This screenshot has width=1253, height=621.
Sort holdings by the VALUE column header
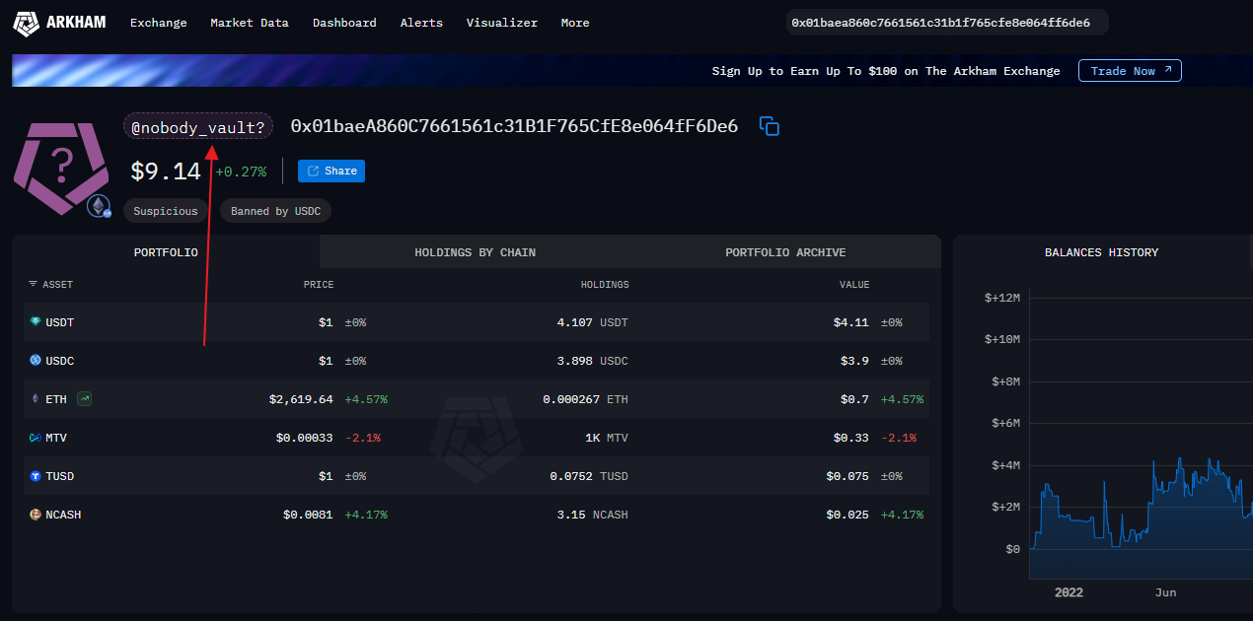coord(853,285)
